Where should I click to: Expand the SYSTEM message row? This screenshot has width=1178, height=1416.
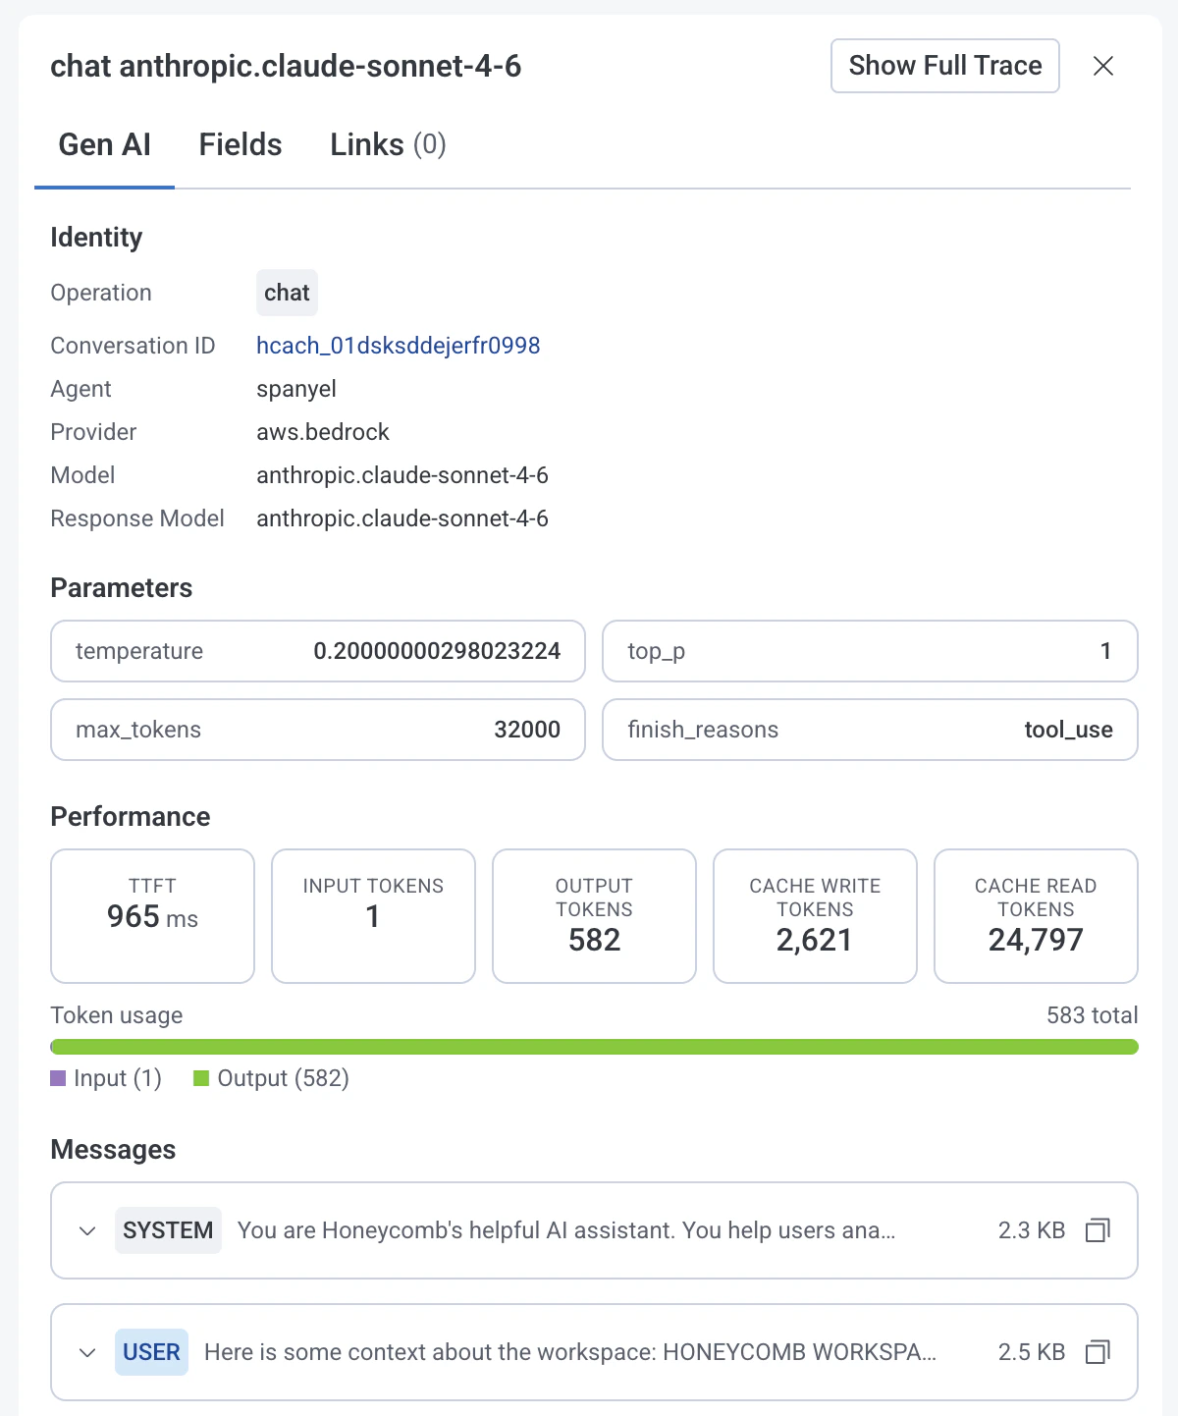coord(87,1230)
